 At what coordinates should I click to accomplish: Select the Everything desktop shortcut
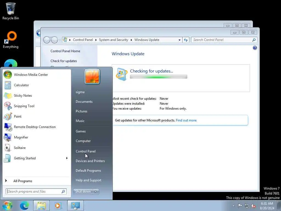(11, 40)
